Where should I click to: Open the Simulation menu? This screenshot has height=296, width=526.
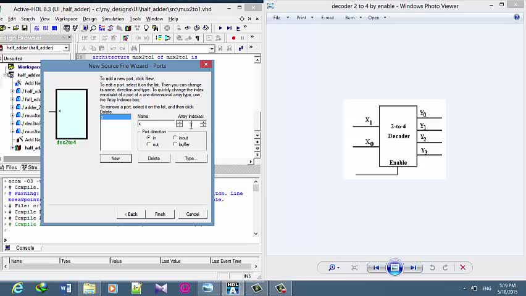[112, 19]
